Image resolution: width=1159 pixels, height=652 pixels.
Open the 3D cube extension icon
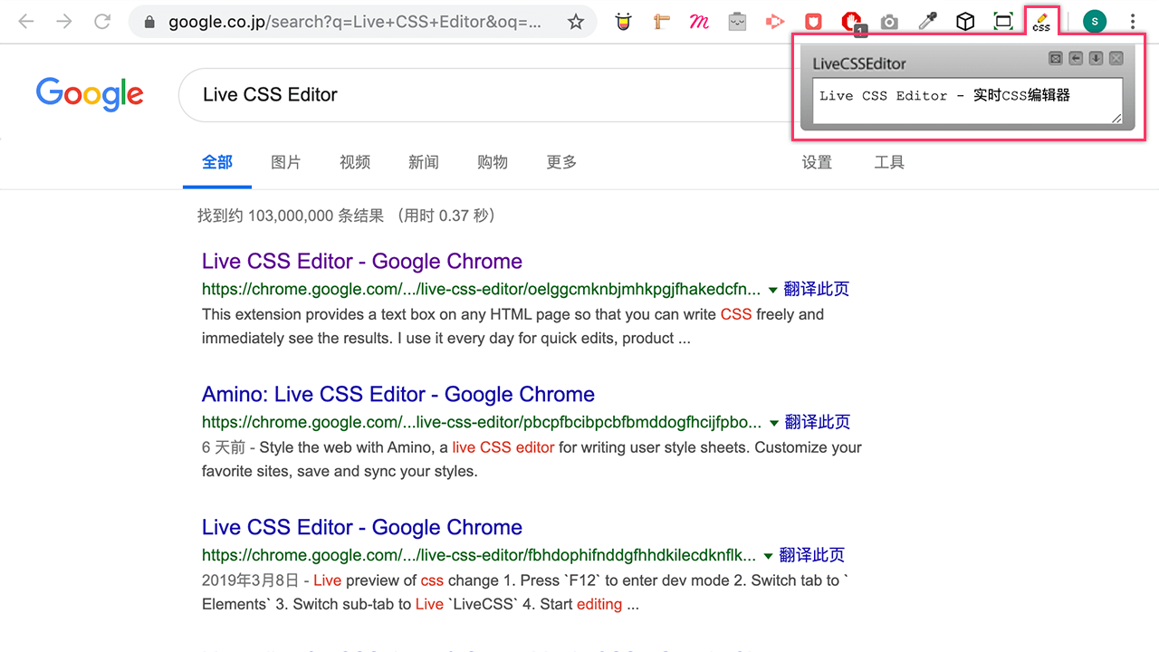click(x=965, y=22)
